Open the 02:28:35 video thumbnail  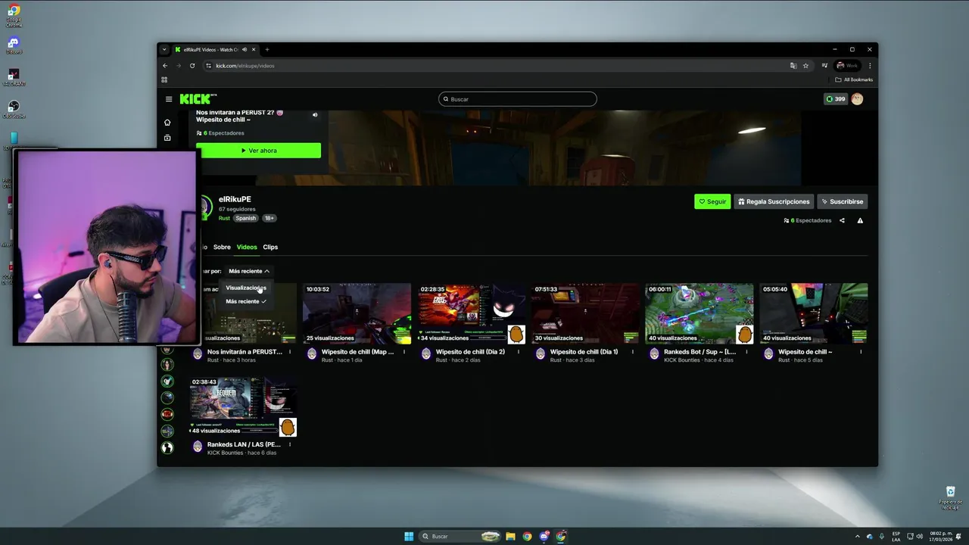(471, 313)
